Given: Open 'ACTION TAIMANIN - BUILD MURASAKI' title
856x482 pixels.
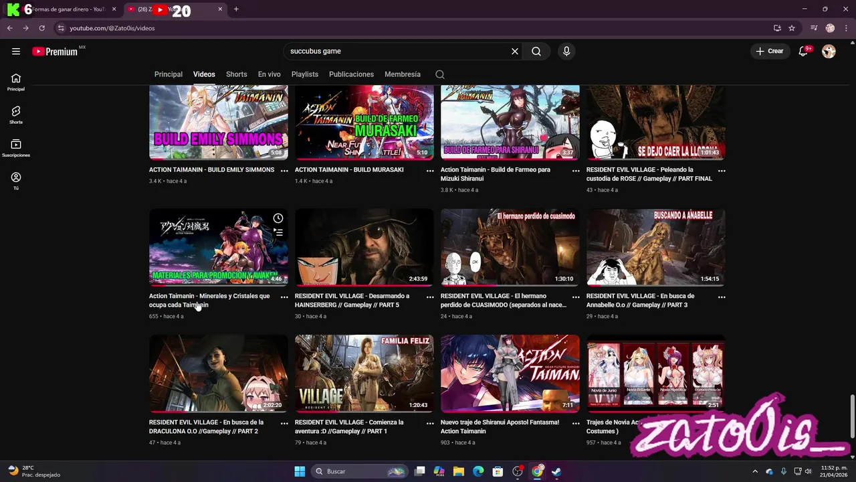Looking at the screenshot, I should (x=349, y=170).
